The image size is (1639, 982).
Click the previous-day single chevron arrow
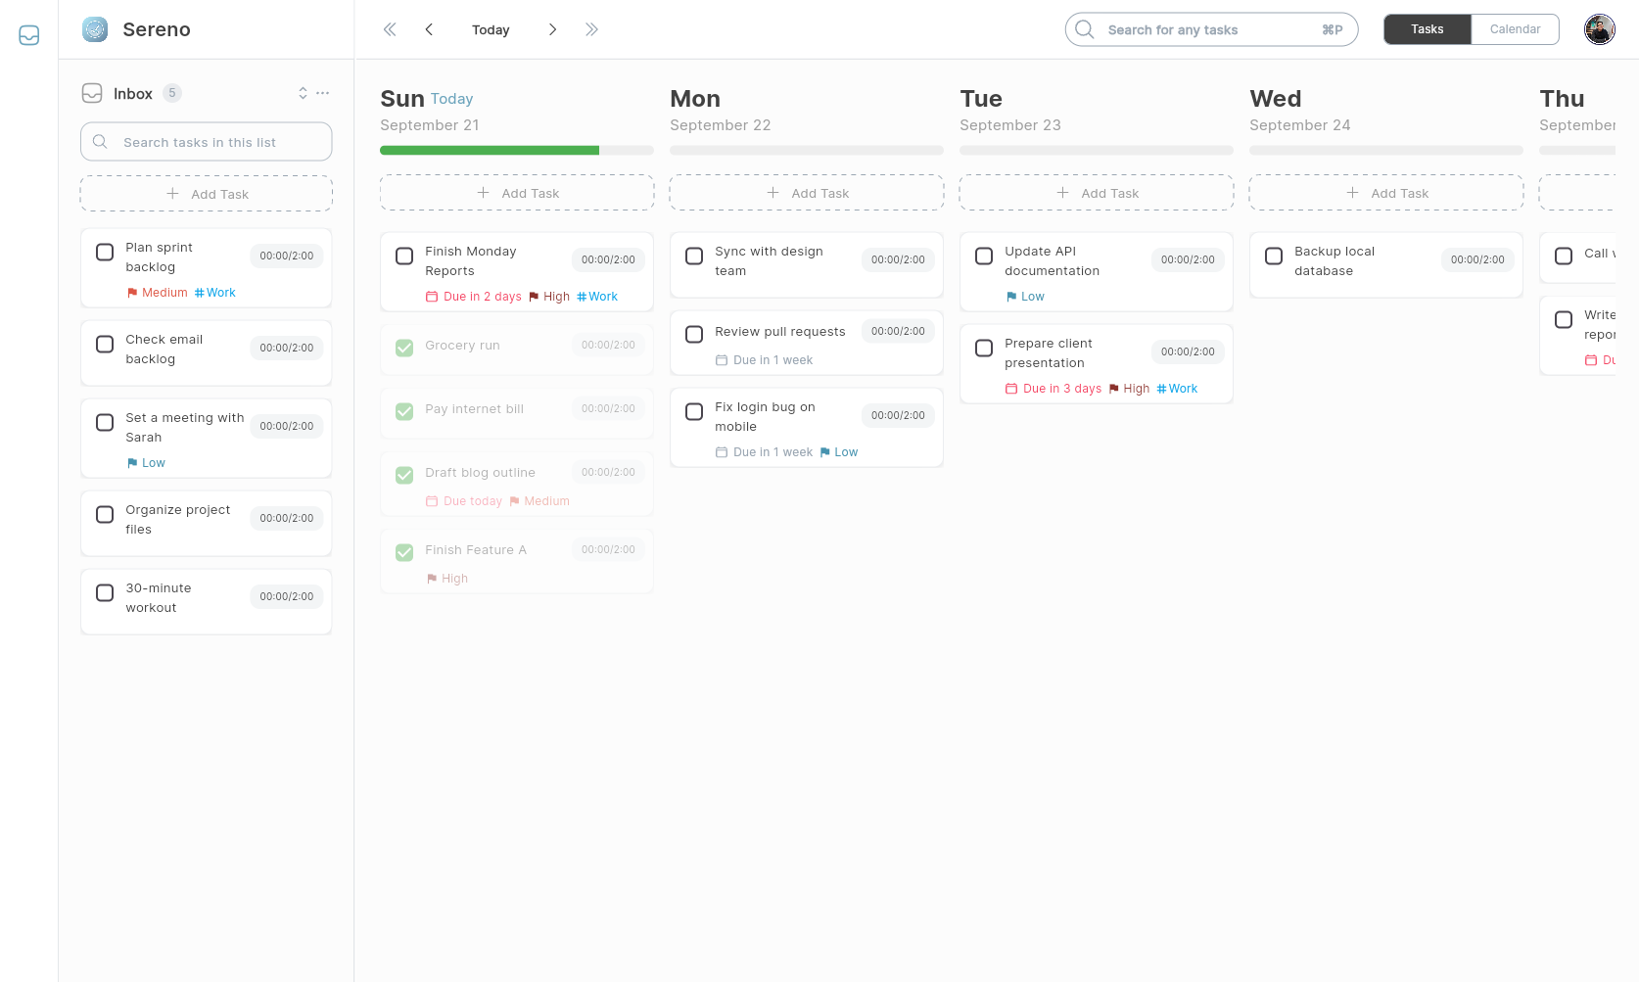click(x=429, y=29)
